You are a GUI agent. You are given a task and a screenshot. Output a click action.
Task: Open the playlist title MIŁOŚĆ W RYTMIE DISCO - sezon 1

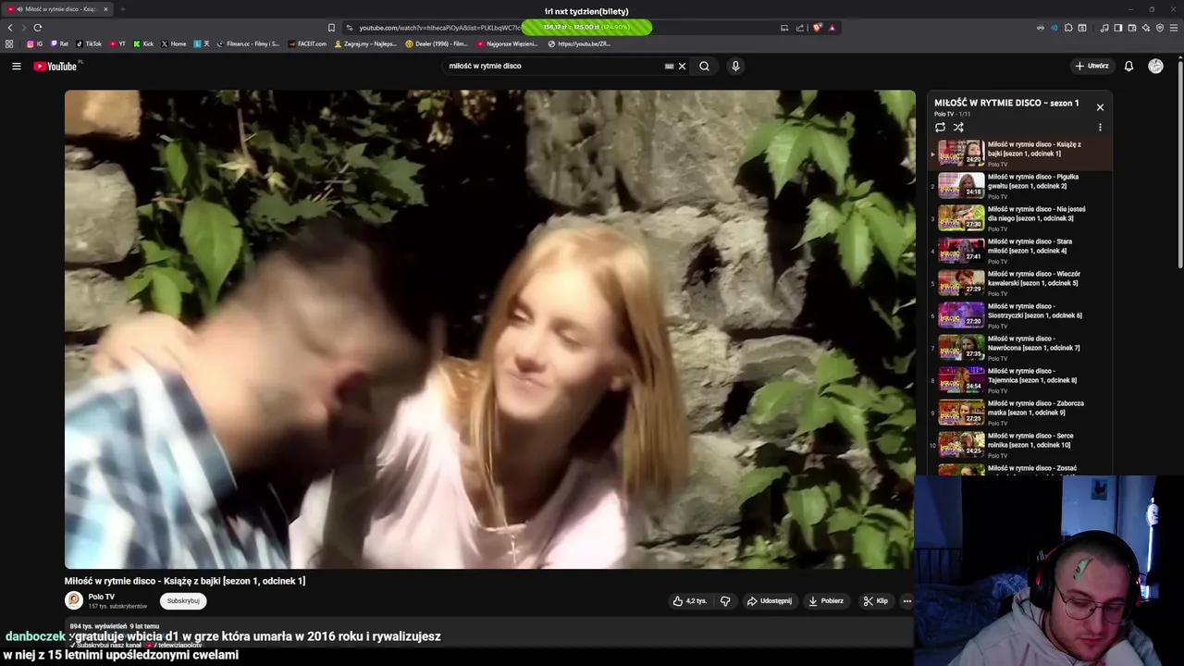click(1006, 103)
